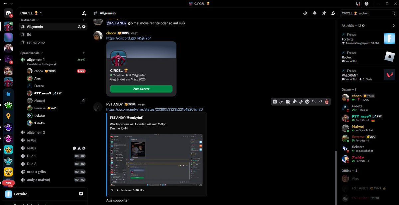This screenshot has height=205, width=399.
Task: Join the andy x matwej voice channel
Action: tap(53, 180)
